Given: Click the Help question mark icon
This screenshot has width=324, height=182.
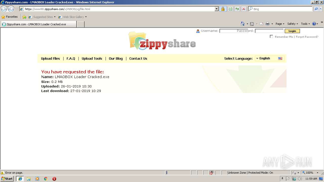Looking at the screenshot, I should coord(314,24).
